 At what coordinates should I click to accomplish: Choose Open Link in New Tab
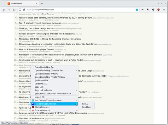55,67
